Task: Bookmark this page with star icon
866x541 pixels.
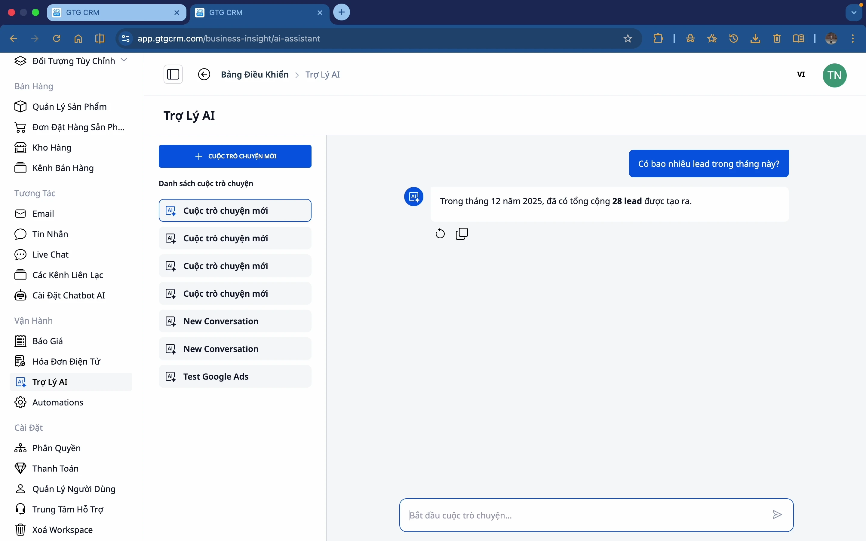Action: 628,39
